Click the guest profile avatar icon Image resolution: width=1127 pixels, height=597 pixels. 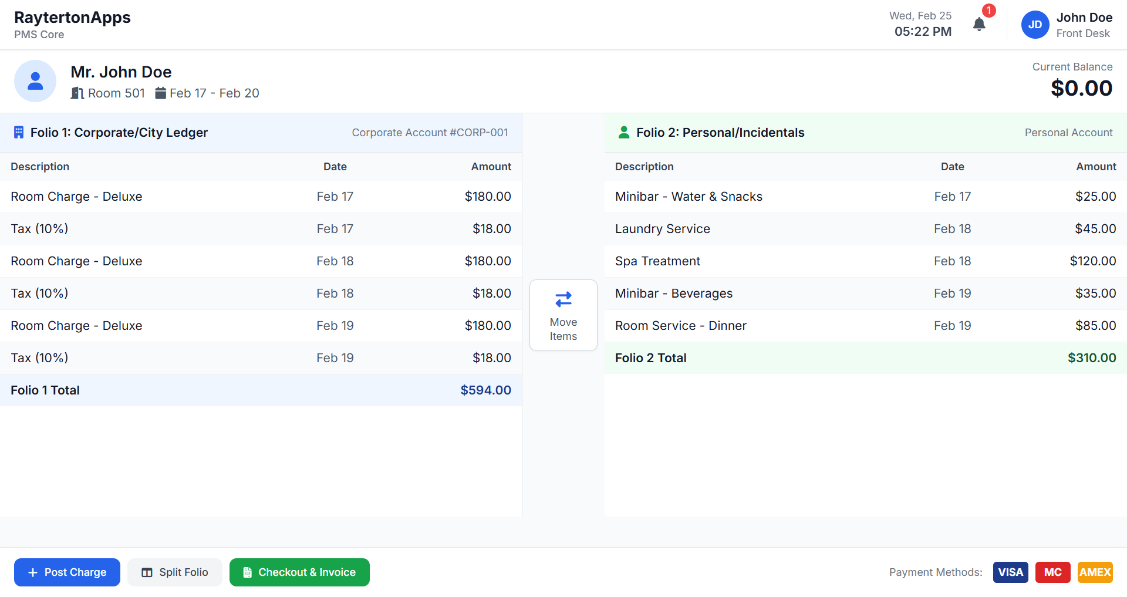(35, 81)
